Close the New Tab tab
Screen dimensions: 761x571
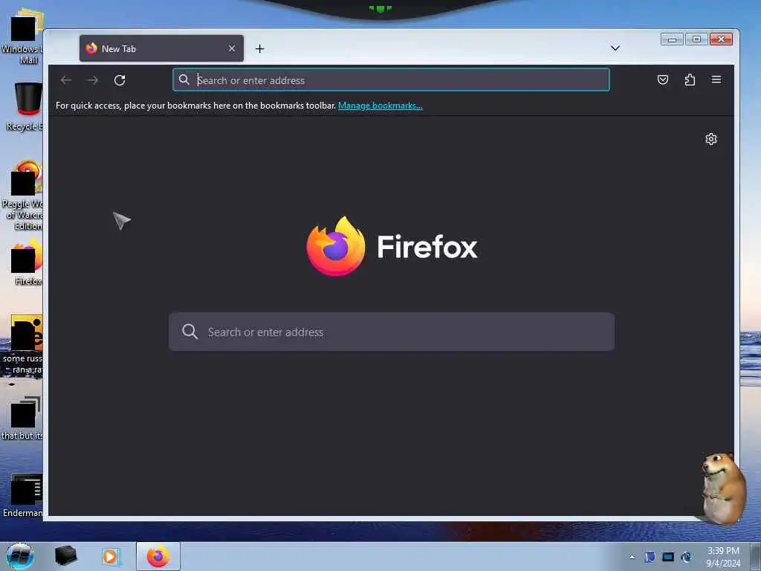[232, 48]
